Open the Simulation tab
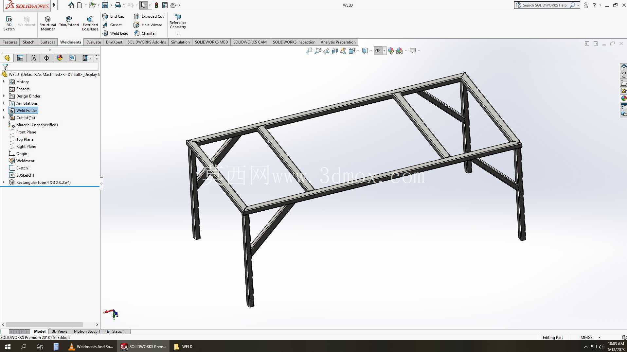The image size is (627, 352). (x=180, y=42)
